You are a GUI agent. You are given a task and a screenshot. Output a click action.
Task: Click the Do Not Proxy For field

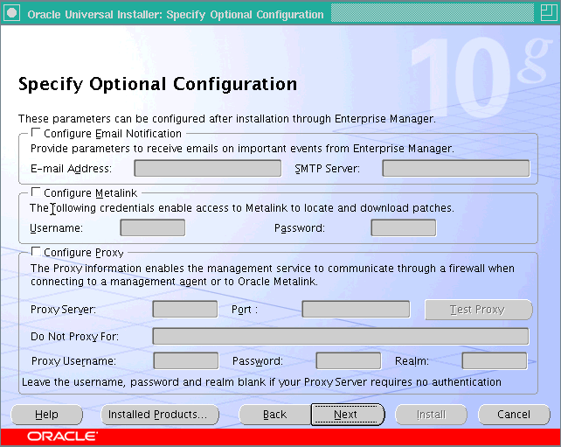[340, 337]
